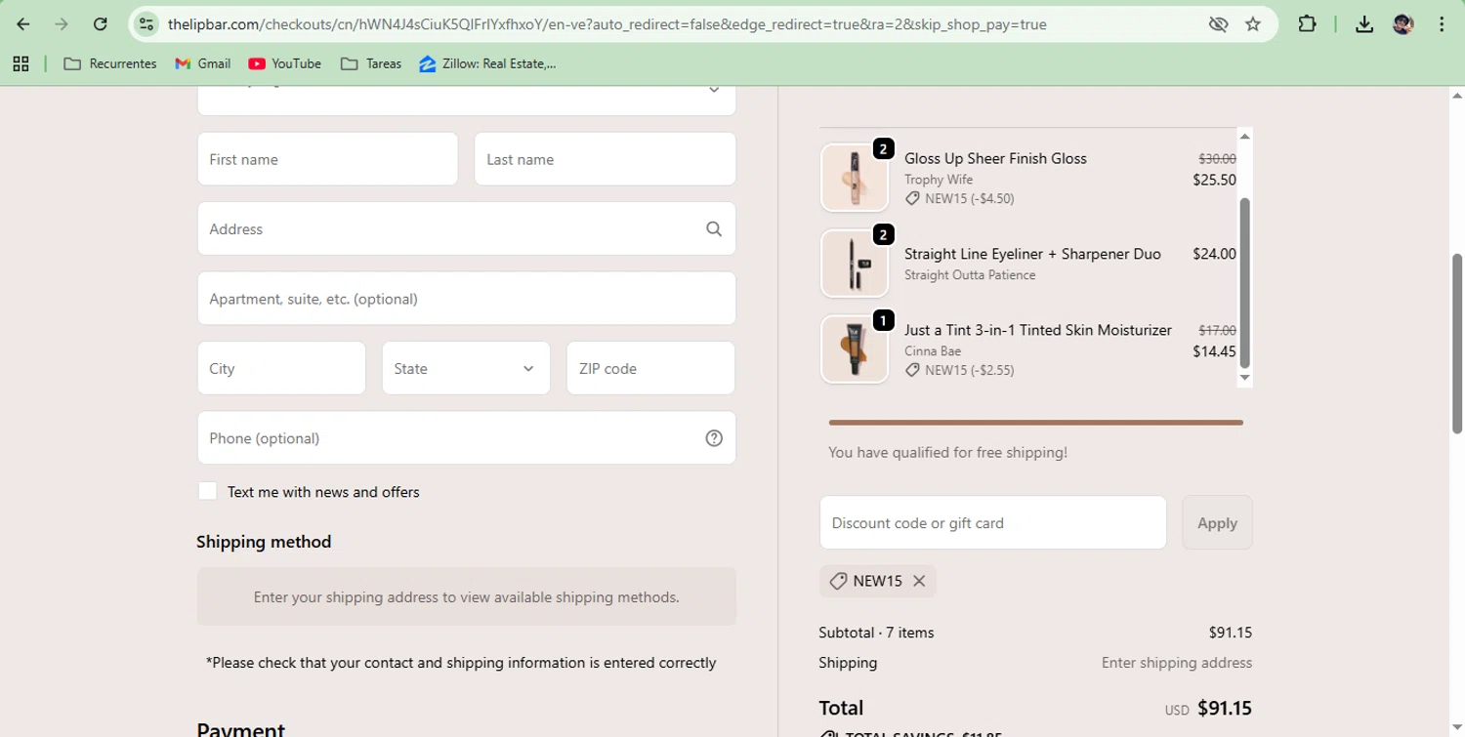Viewport: 1465px width, 737px height.
Task: Focus Apartment, suite field
Action: 467,299
